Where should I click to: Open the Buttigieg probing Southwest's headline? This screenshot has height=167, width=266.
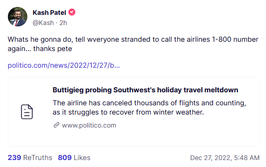[146, 90]
